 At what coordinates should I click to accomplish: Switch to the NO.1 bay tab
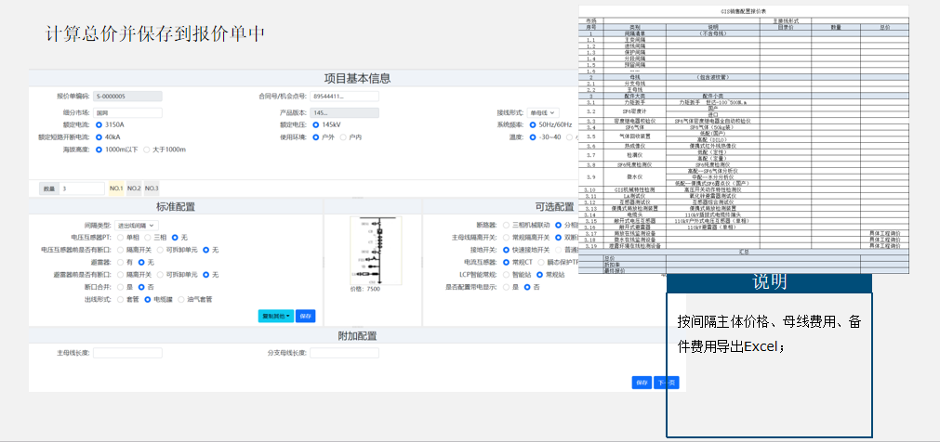[x=116, y=188]
